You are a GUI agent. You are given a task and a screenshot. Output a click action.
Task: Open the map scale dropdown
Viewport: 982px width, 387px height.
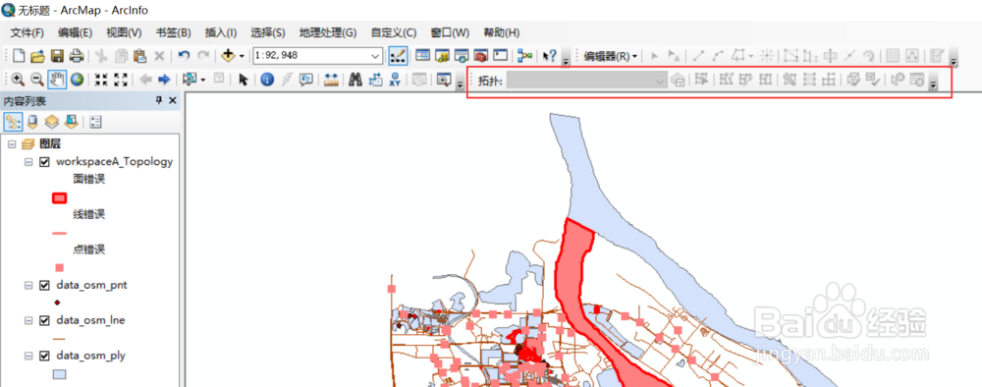375,56
